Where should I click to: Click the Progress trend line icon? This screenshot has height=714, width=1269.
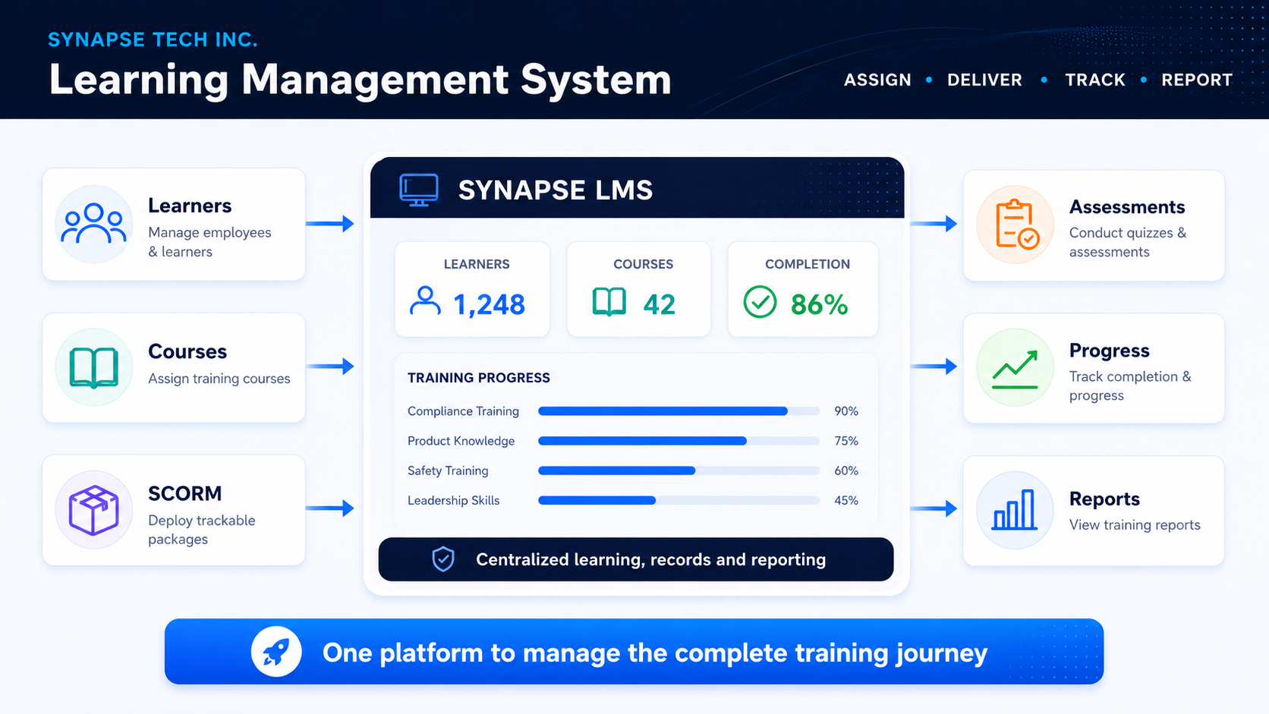[1016, 369]
